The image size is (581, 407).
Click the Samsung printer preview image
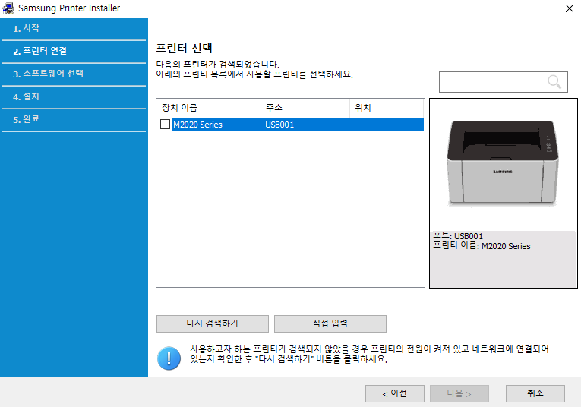click(503, 162)
